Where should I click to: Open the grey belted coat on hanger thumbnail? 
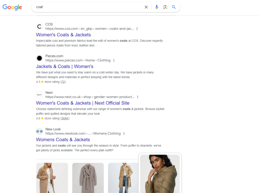(x=88, y=178)
